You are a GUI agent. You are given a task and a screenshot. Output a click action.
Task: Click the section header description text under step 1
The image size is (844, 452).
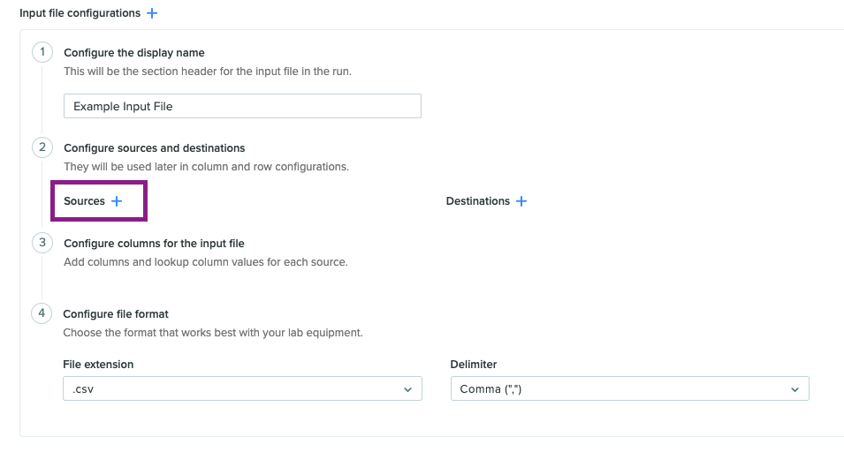[207, 71]
